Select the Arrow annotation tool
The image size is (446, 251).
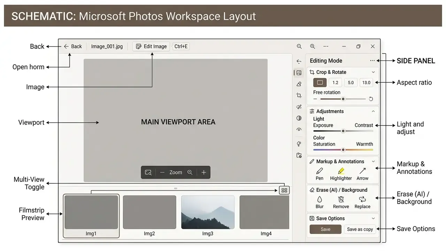362,174
